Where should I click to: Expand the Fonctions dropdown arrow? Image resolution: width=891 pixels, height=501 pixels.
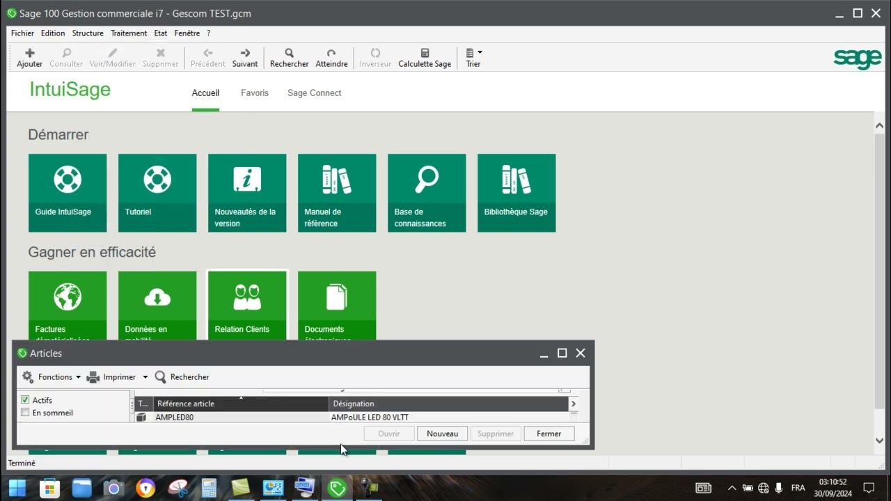pyautogui.click(x=78, y=377)
